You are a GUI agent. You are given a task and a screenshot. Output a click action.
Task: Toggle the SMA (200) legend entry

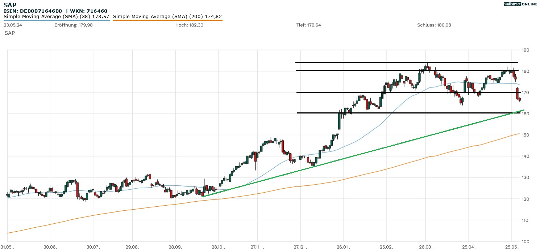167,16
